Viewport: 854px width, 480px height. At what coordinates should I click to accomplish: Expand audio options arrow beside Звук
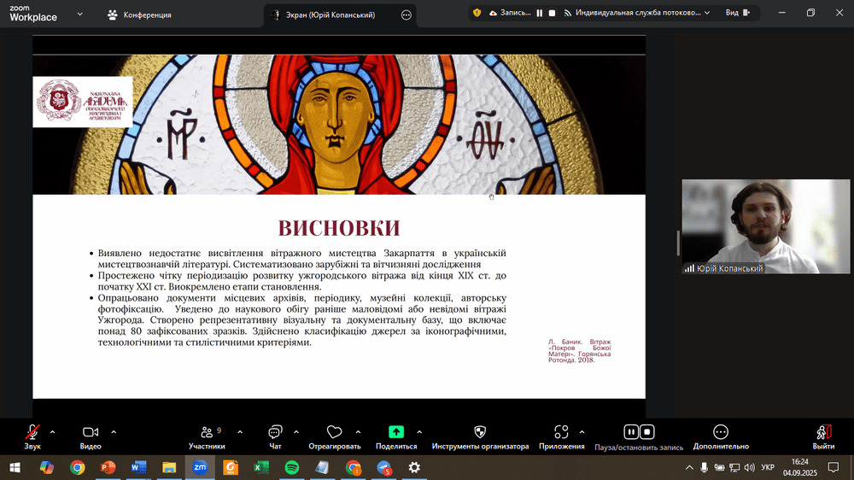pos(53,431)
